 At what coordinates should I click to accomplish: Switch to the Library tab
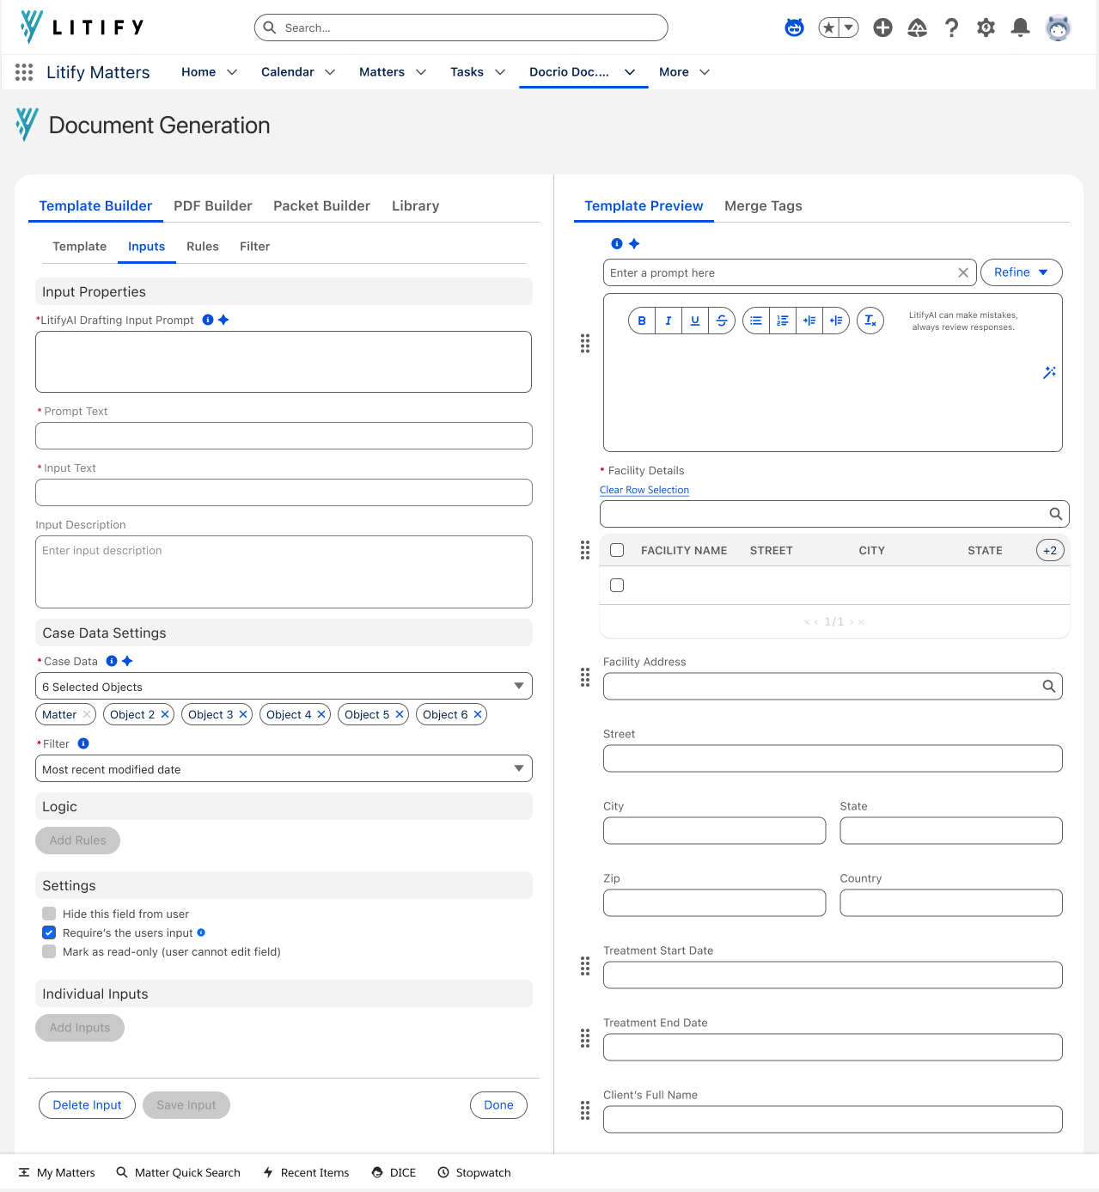(x=415, y=205)
